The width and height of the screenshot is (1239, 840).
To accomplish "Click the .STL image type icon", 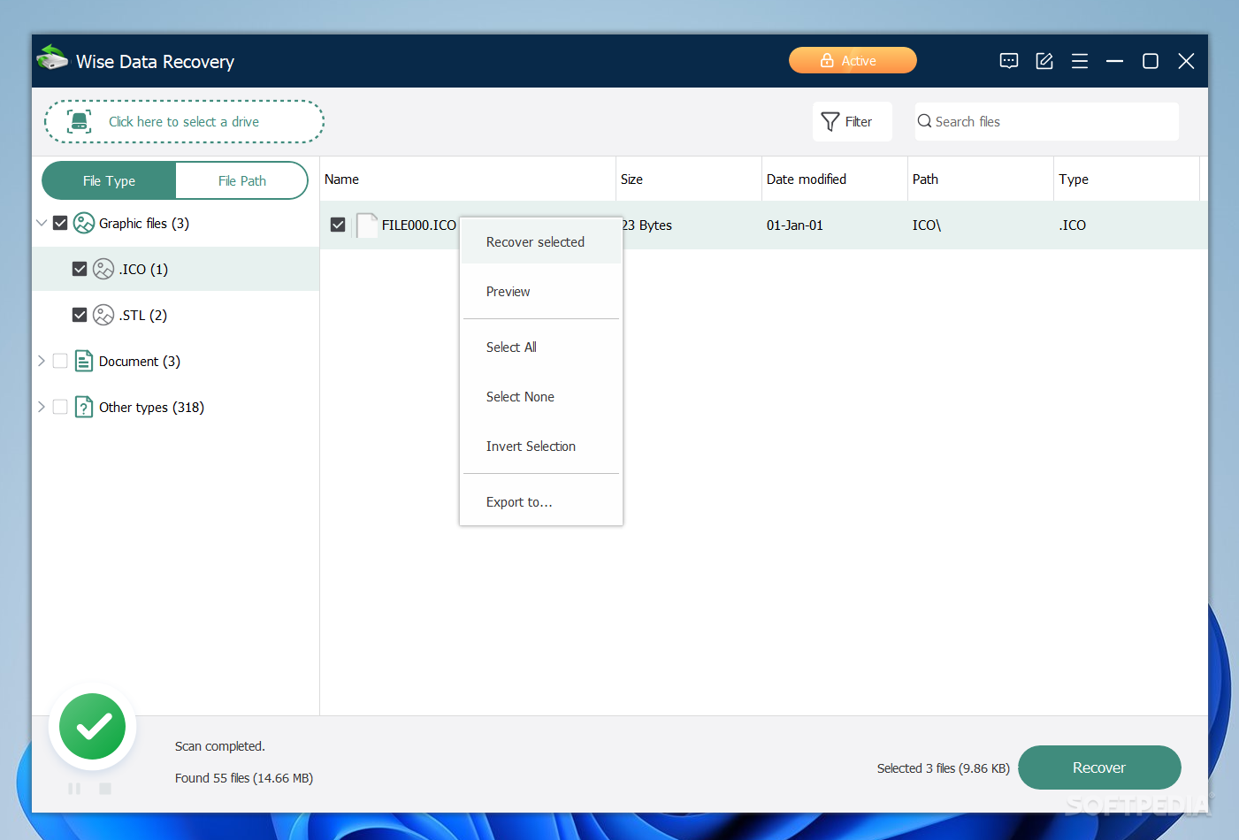I will (103, 315).
